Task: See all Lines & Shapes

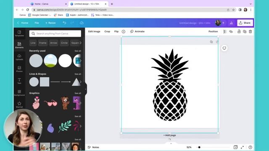Action: click(x=78, y=74)
